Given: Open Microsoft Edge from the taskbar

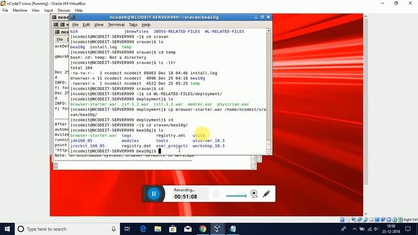Looking at the screenshot, I should [x=143, y=229].
